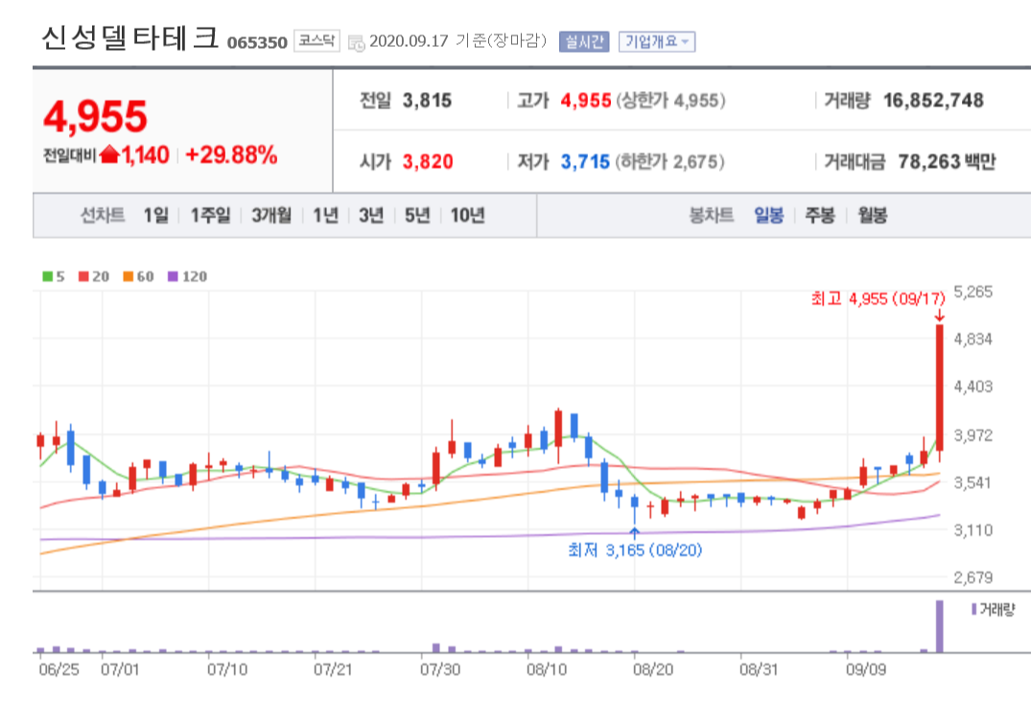Viewport: 1031px width, 701px height.
Task: Click the red 20-day moving average swatch
Action: (83, 277)
